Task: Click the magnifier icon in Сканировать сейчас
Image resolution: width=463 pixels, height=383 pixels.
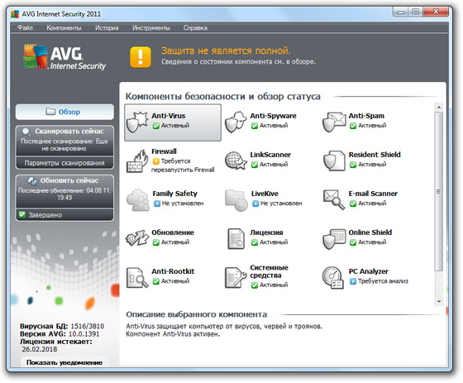Action: pos(26,132)
